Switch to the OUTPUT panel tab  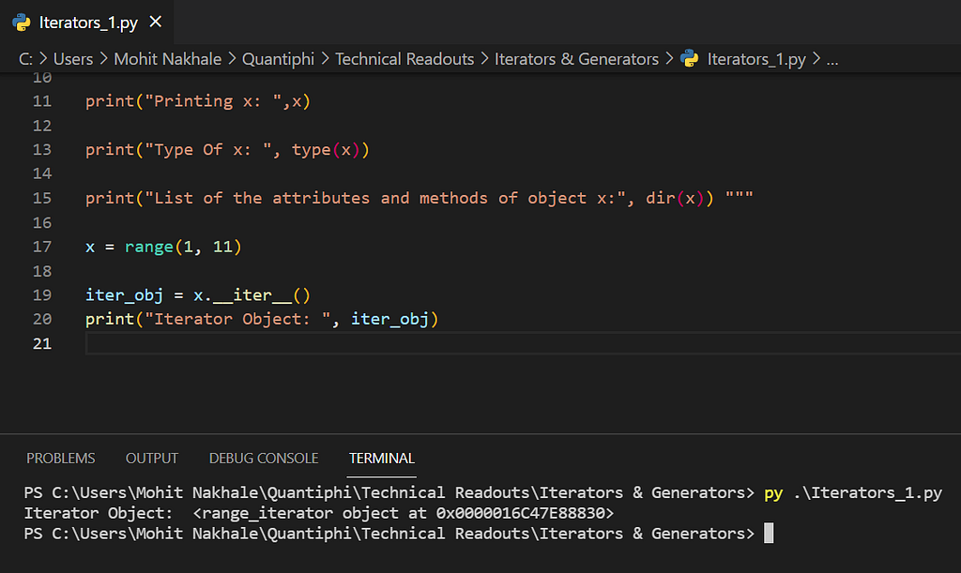point(152,458)
